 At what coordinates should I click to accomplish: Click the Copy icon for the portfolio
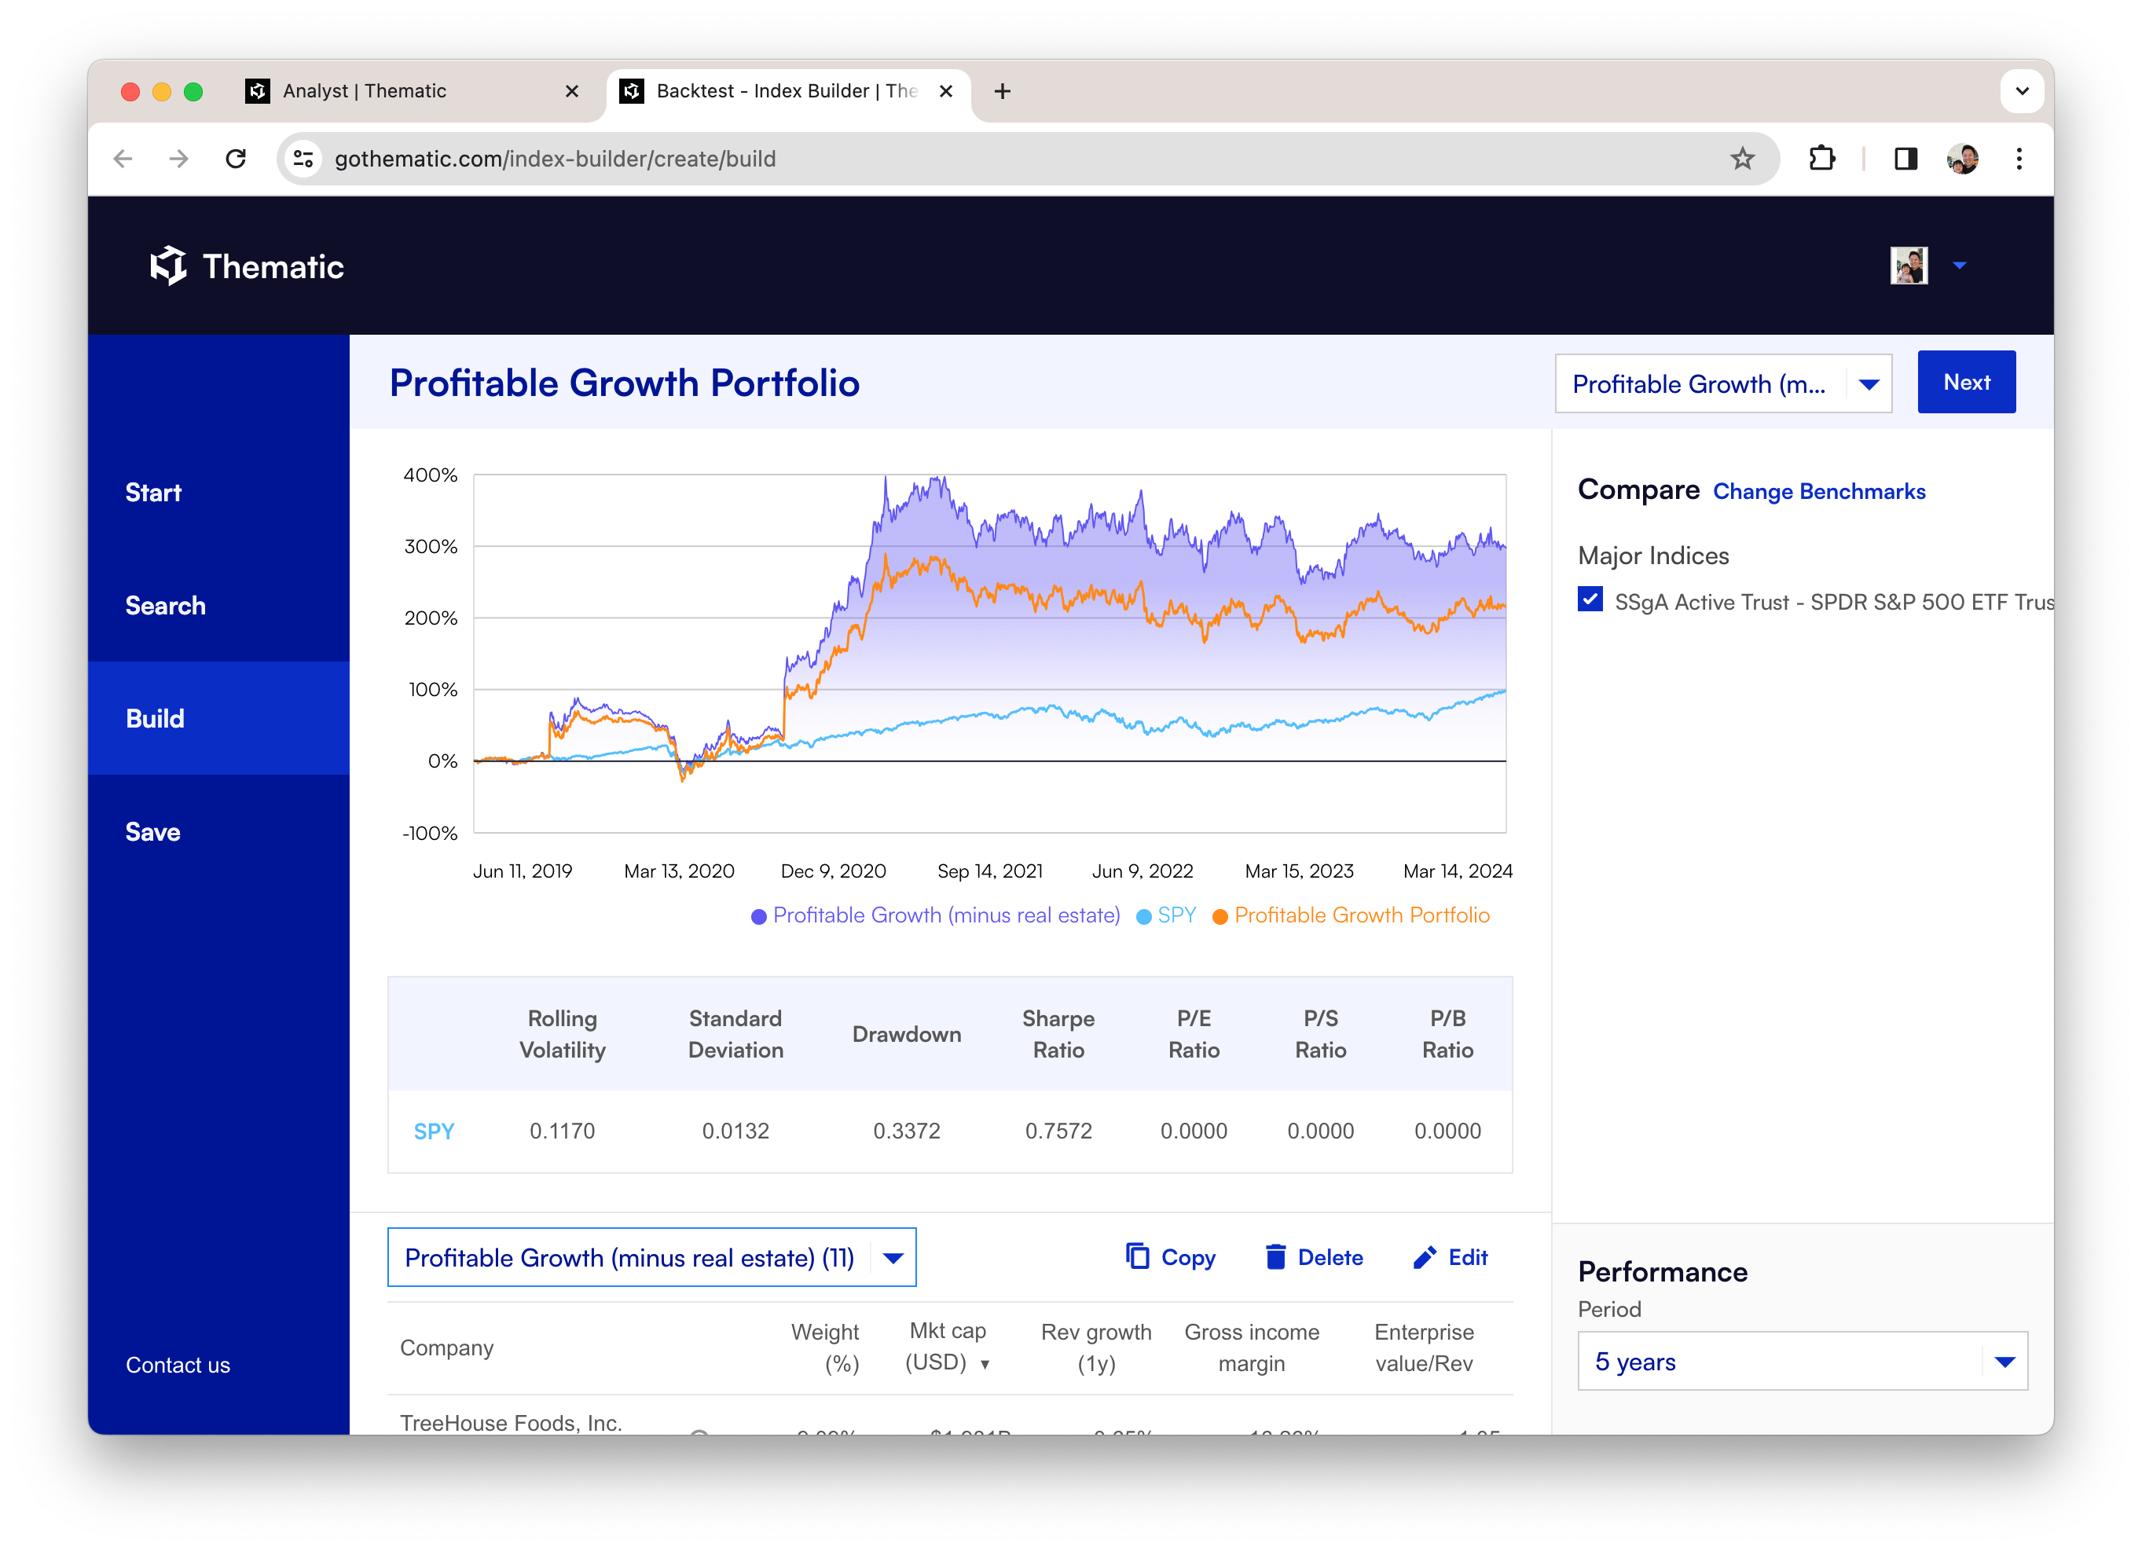[1138, 1256]
